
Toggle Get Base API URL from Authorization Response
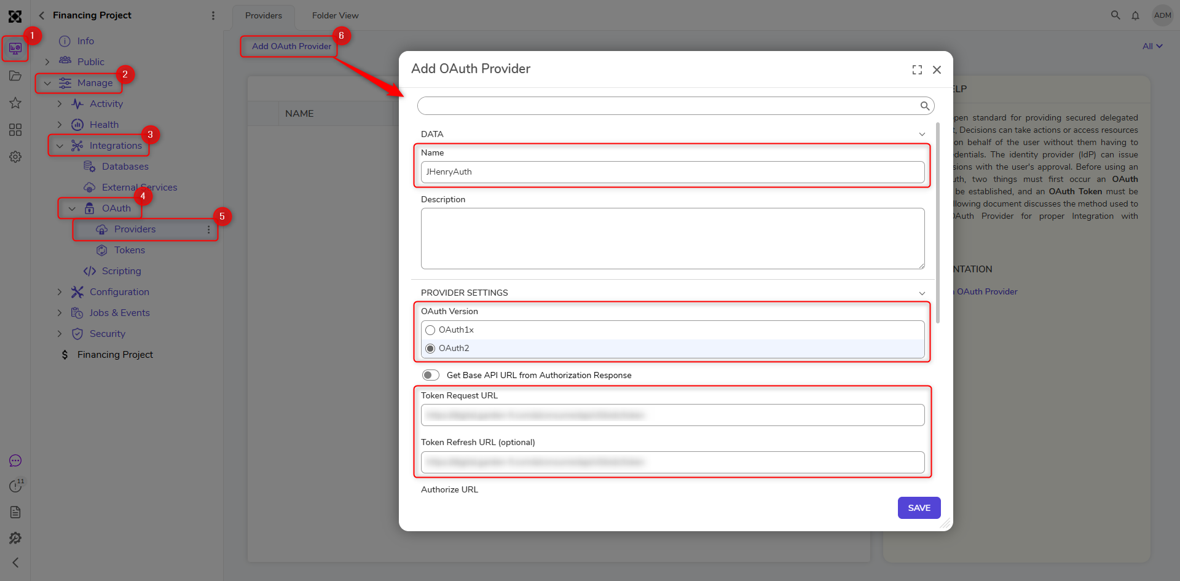point(431,375)
